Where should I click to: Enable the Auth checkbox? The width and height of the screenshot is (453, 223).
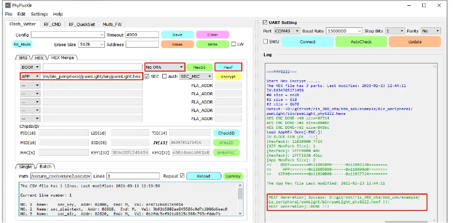pos(165,76)
